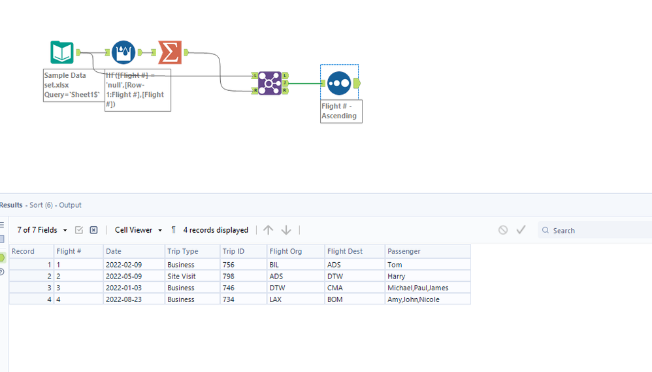This screenshot has width=652, height=372.
Task: Click the move down arrow icon
Action: (x=286, y=229)
